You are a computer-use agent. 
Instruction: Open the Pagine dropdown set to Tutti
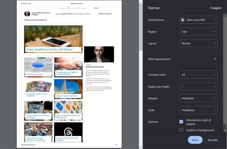(x=198, y=32)
